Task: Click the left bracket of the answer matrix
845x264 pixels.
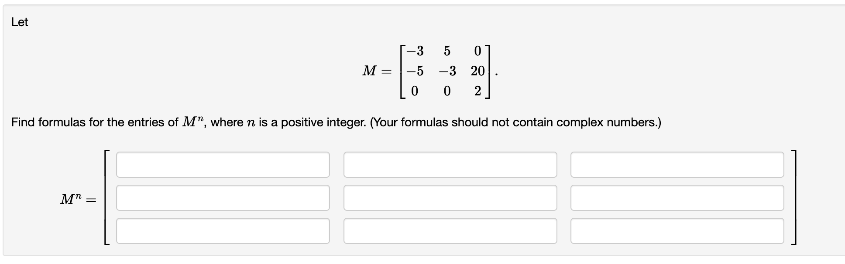Action: point(106,198)
